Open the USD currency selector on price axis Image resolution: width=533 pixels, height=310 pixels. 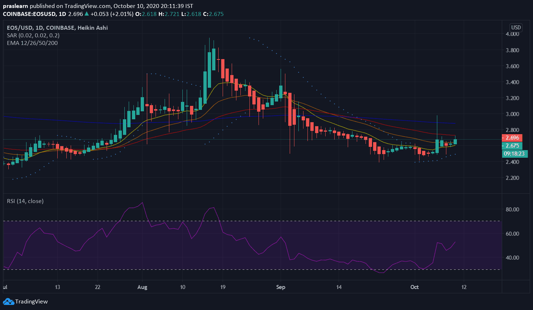point(516,28)
